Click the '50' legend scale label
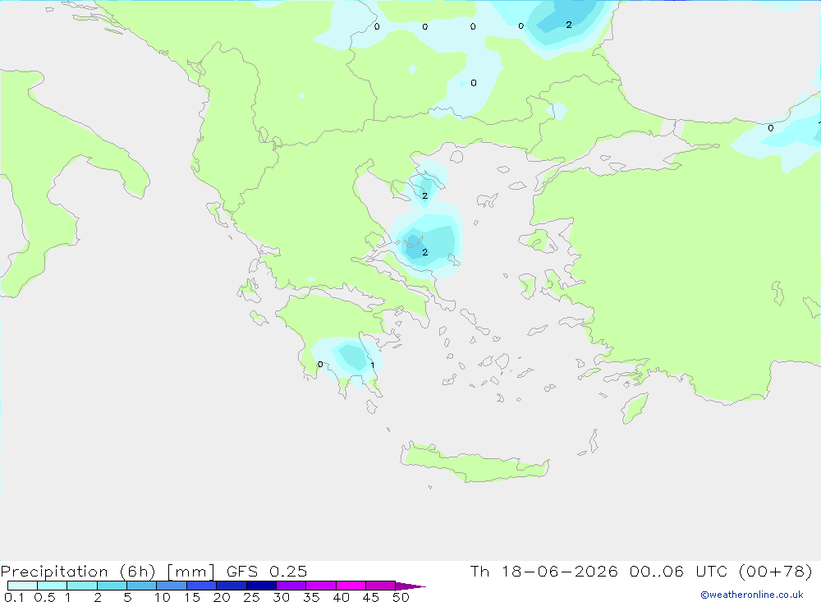Viewport: 821px width, 602px height. 401,597
